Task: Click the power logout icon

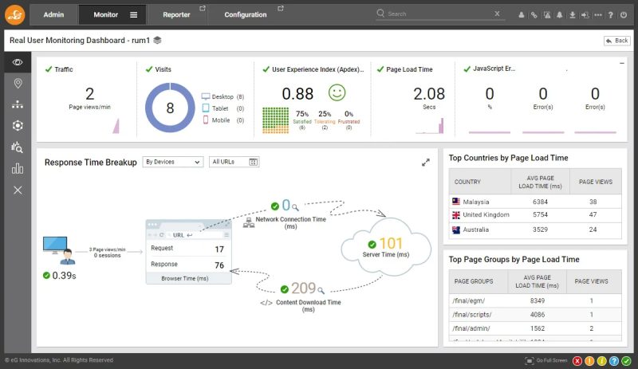Action: pos(624,14)
